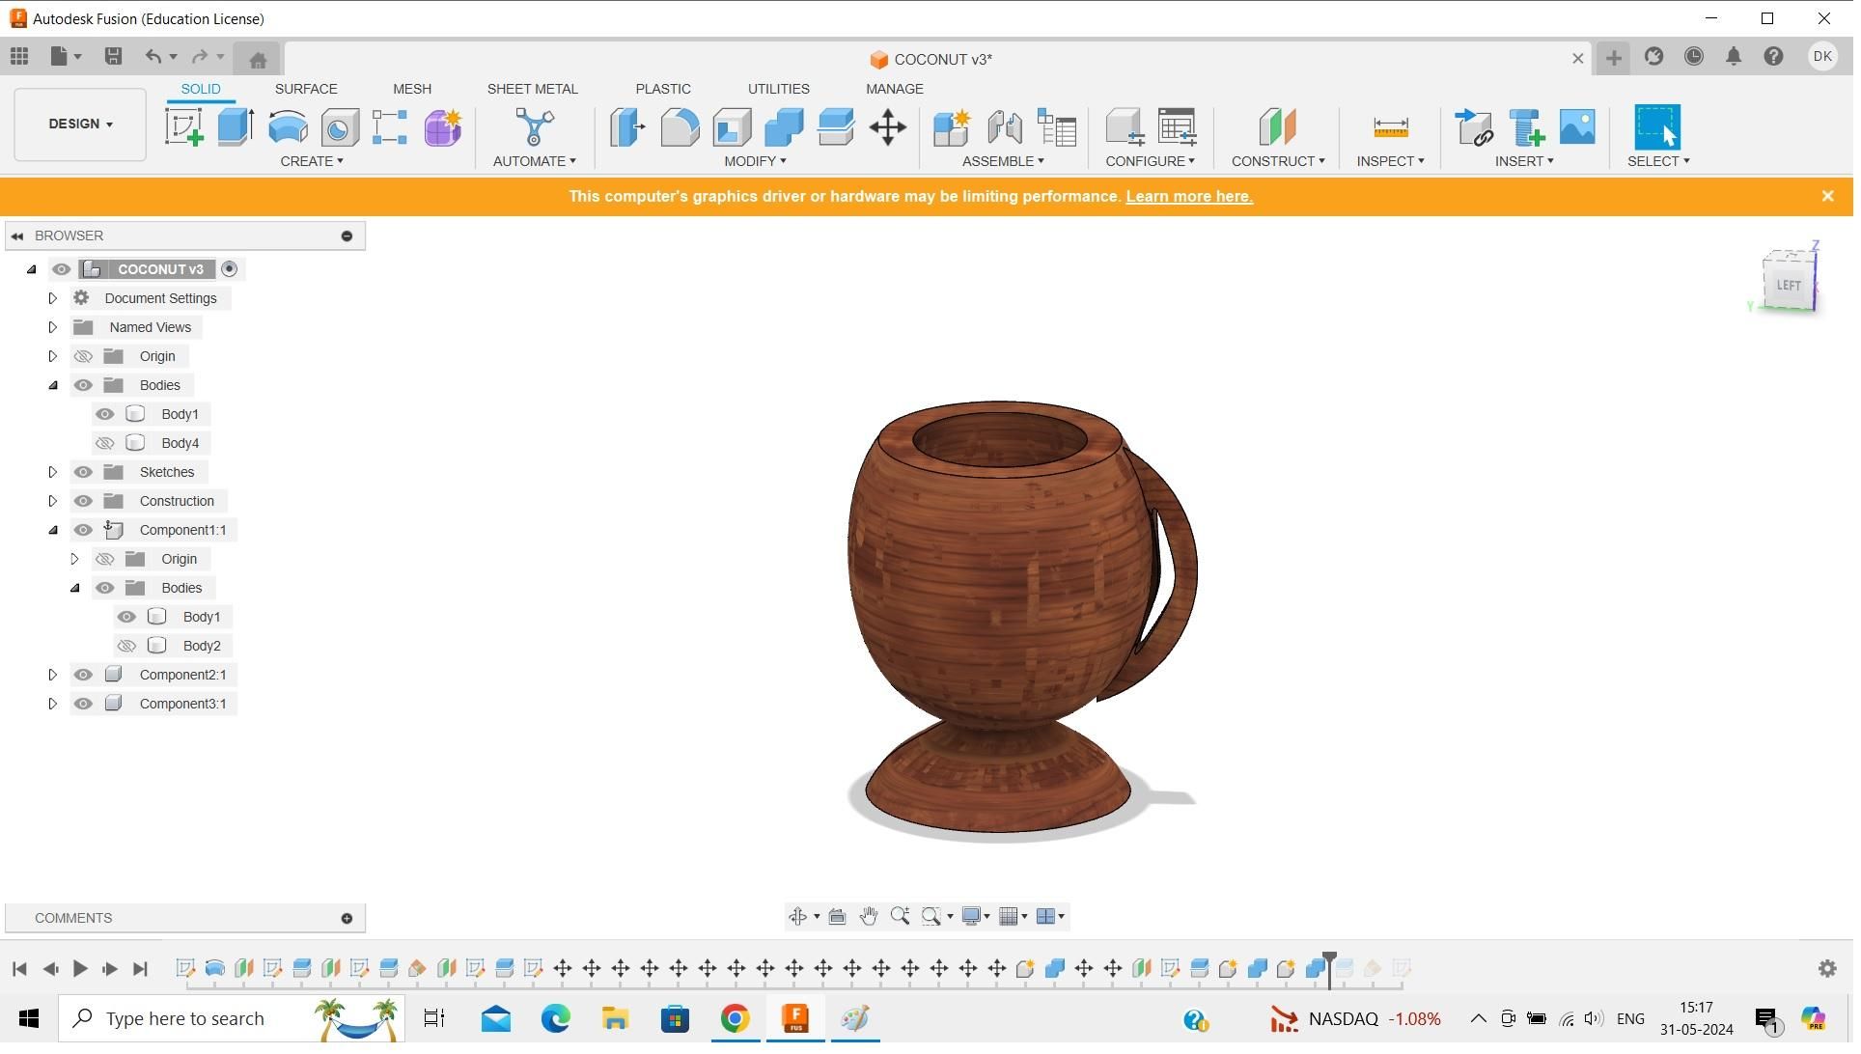Viewport: 1861px width, 1054px height.
Task: Switch to the SURFACE tab
Action: [x=306, y=89]
